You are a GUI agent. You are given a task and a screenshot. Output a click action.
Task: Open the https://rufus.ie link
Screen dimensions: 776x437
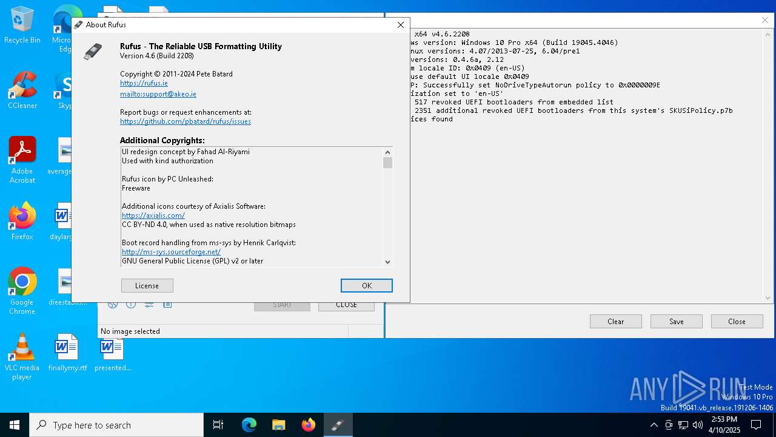click(144, 83)
